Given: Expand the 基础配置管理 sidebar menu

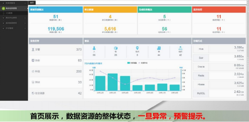Looking at the screenshot, I should coord(14,23).
